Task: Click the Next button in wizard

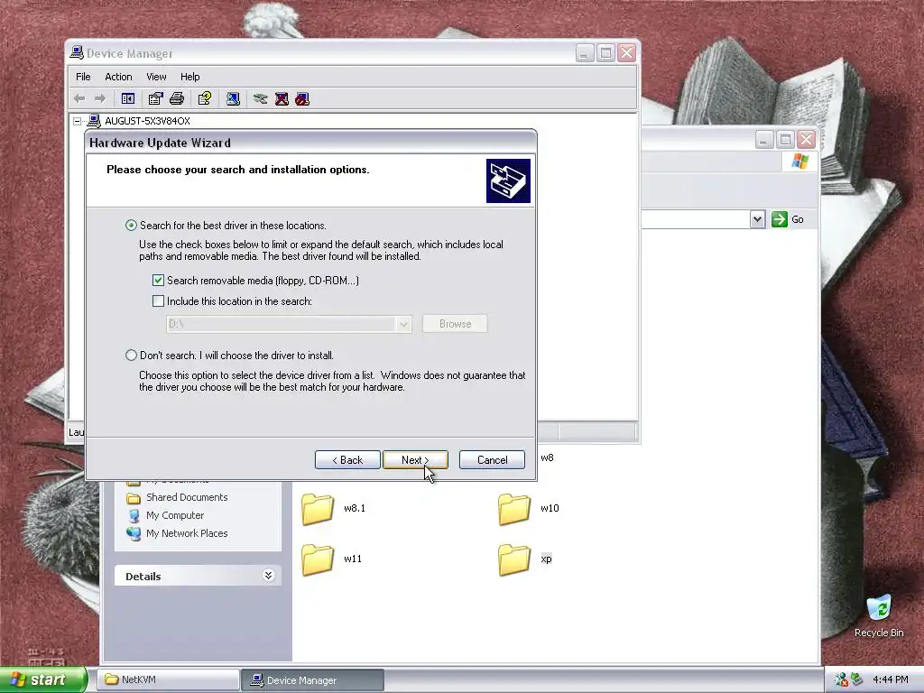Action: point(415,459)
